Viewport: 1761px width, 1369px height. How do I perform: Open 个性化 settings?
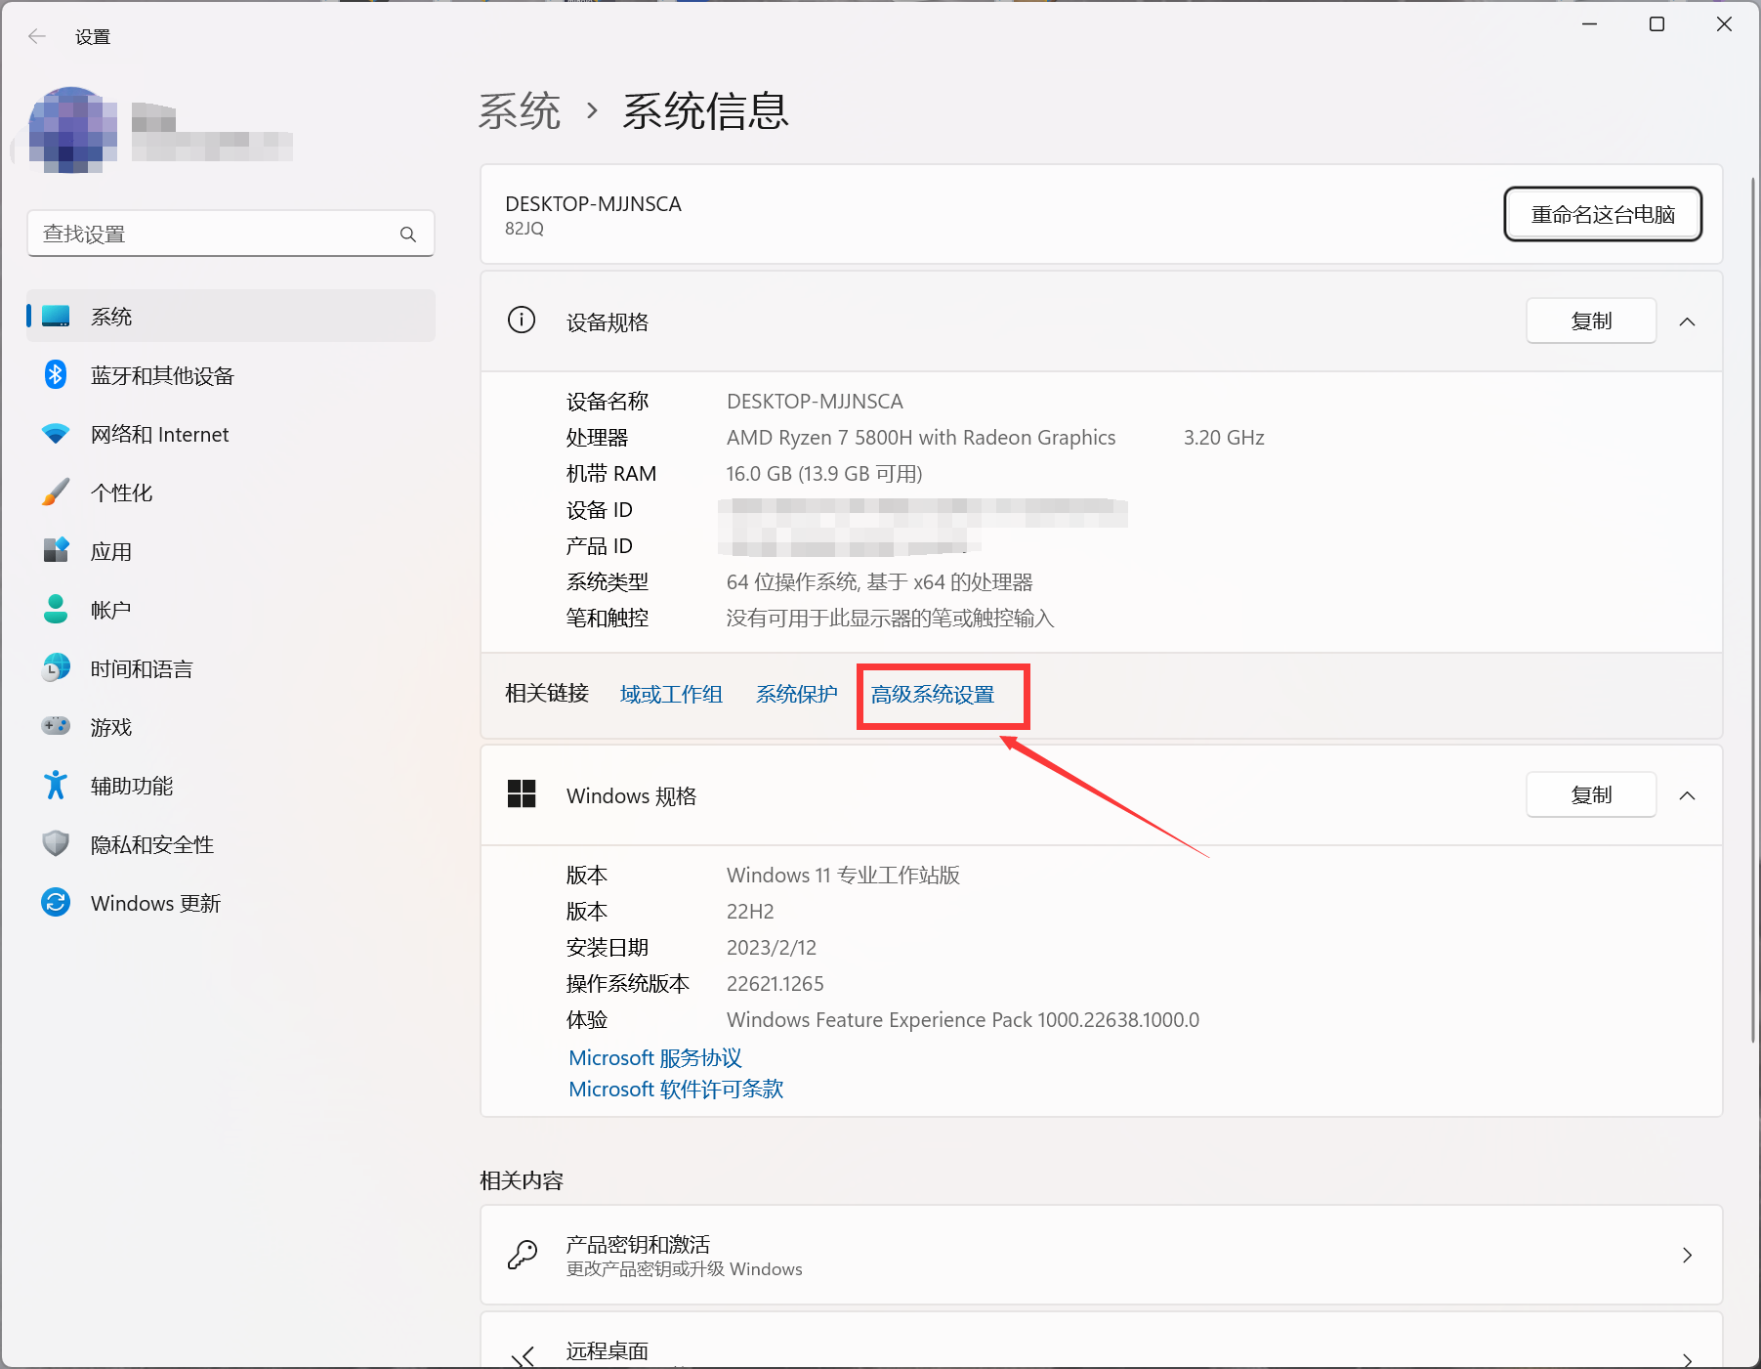click(x=231, y=492)
